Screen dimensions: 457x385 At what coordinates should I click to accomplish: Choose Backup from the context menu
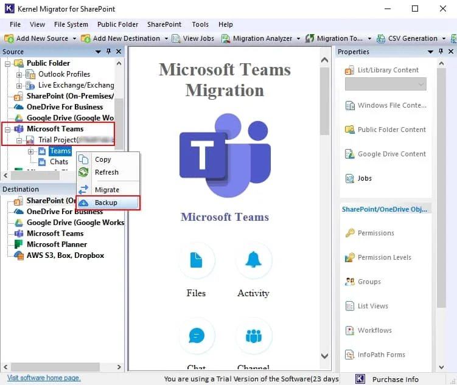[x=108, y=203]
